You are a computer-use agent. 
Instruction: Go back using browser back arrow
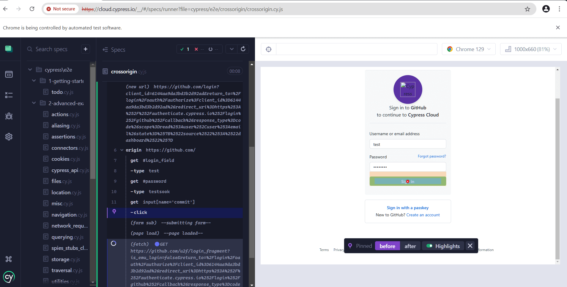pyautogui.click(x=5, y=9)
